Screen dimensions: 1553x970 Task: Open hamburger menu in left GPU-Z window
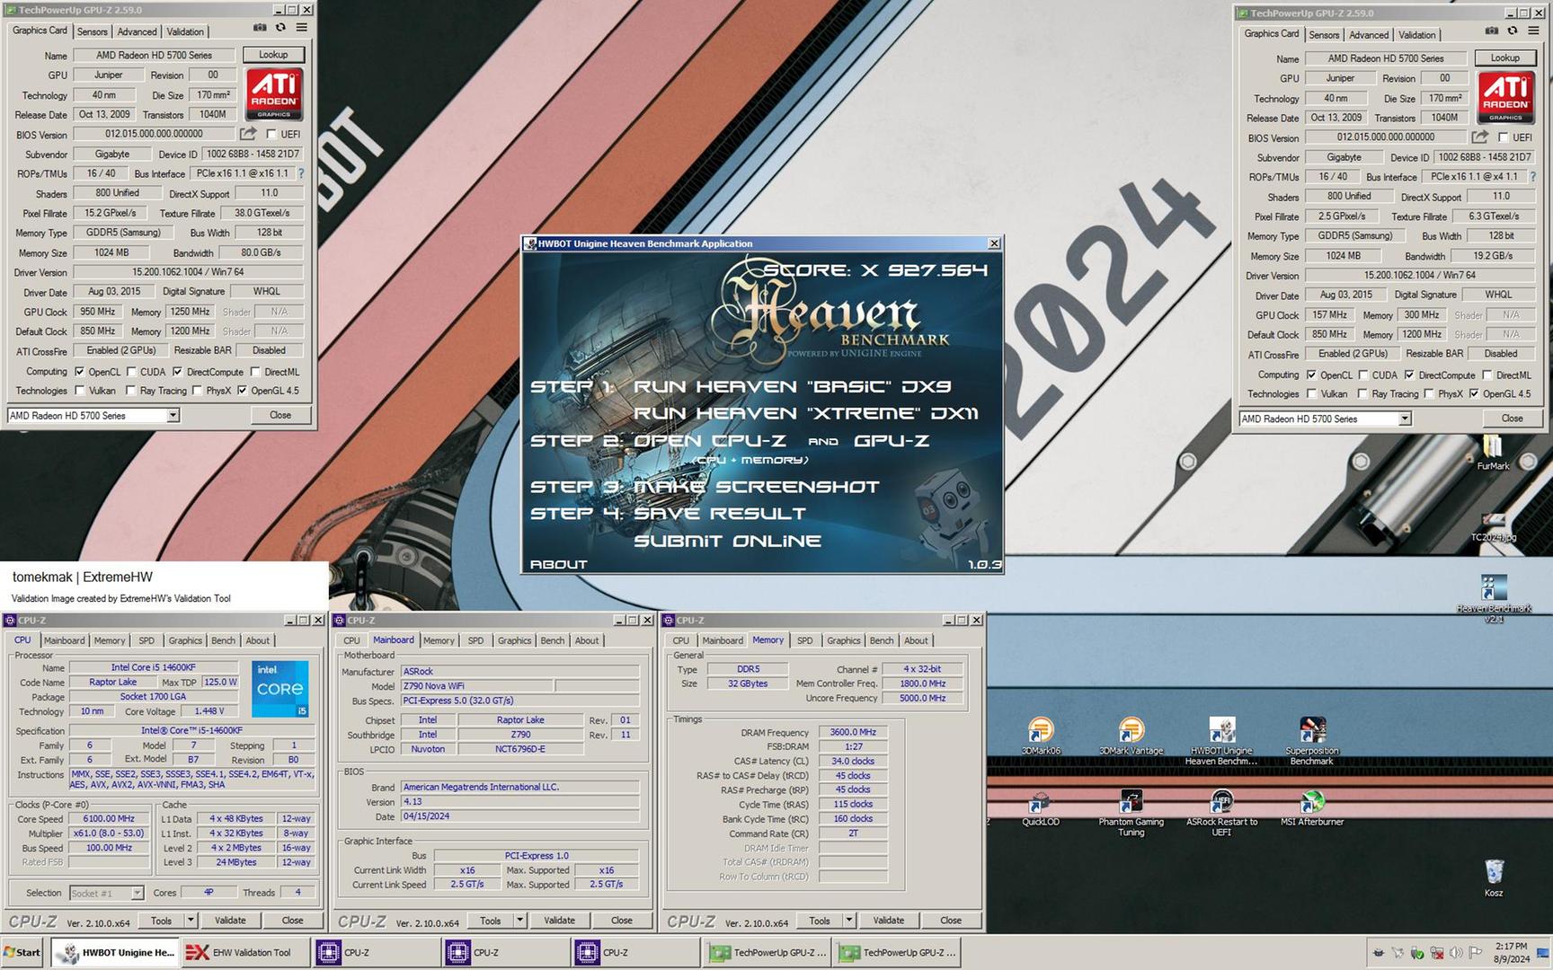pyautogui.click(x=302, y=28)
